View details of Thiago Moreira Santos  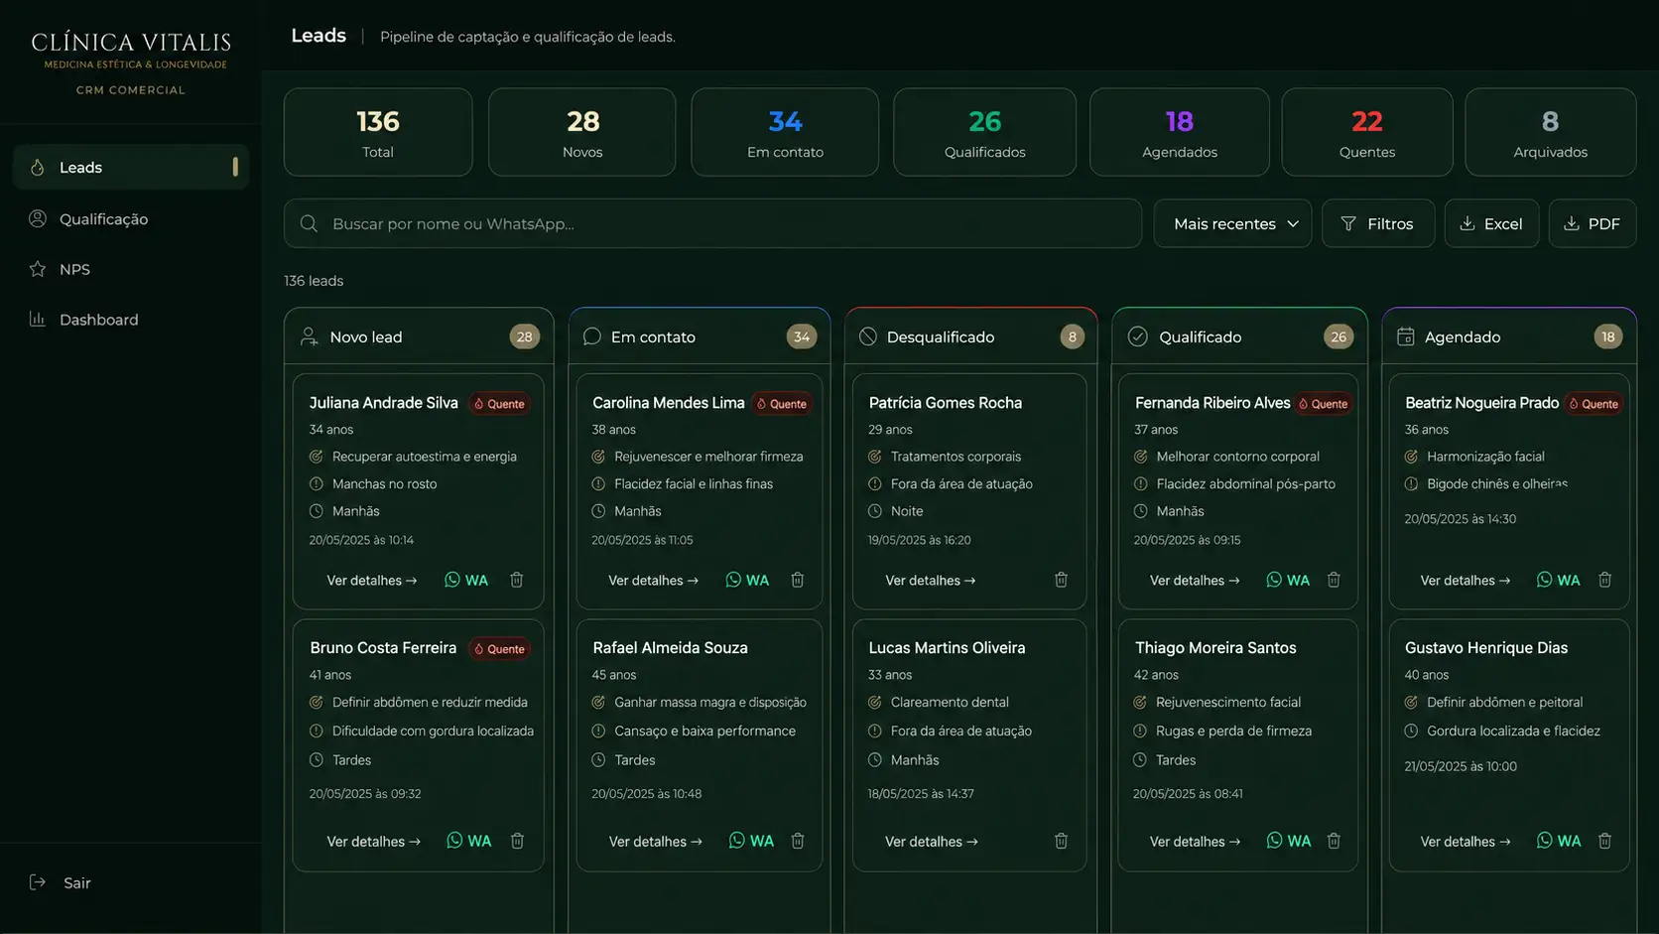click(x=1196, y=841)
